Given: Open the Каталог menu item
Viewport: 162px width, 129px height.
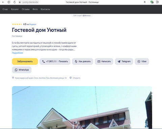Looking at the screenshot, I should coord(15,9).
